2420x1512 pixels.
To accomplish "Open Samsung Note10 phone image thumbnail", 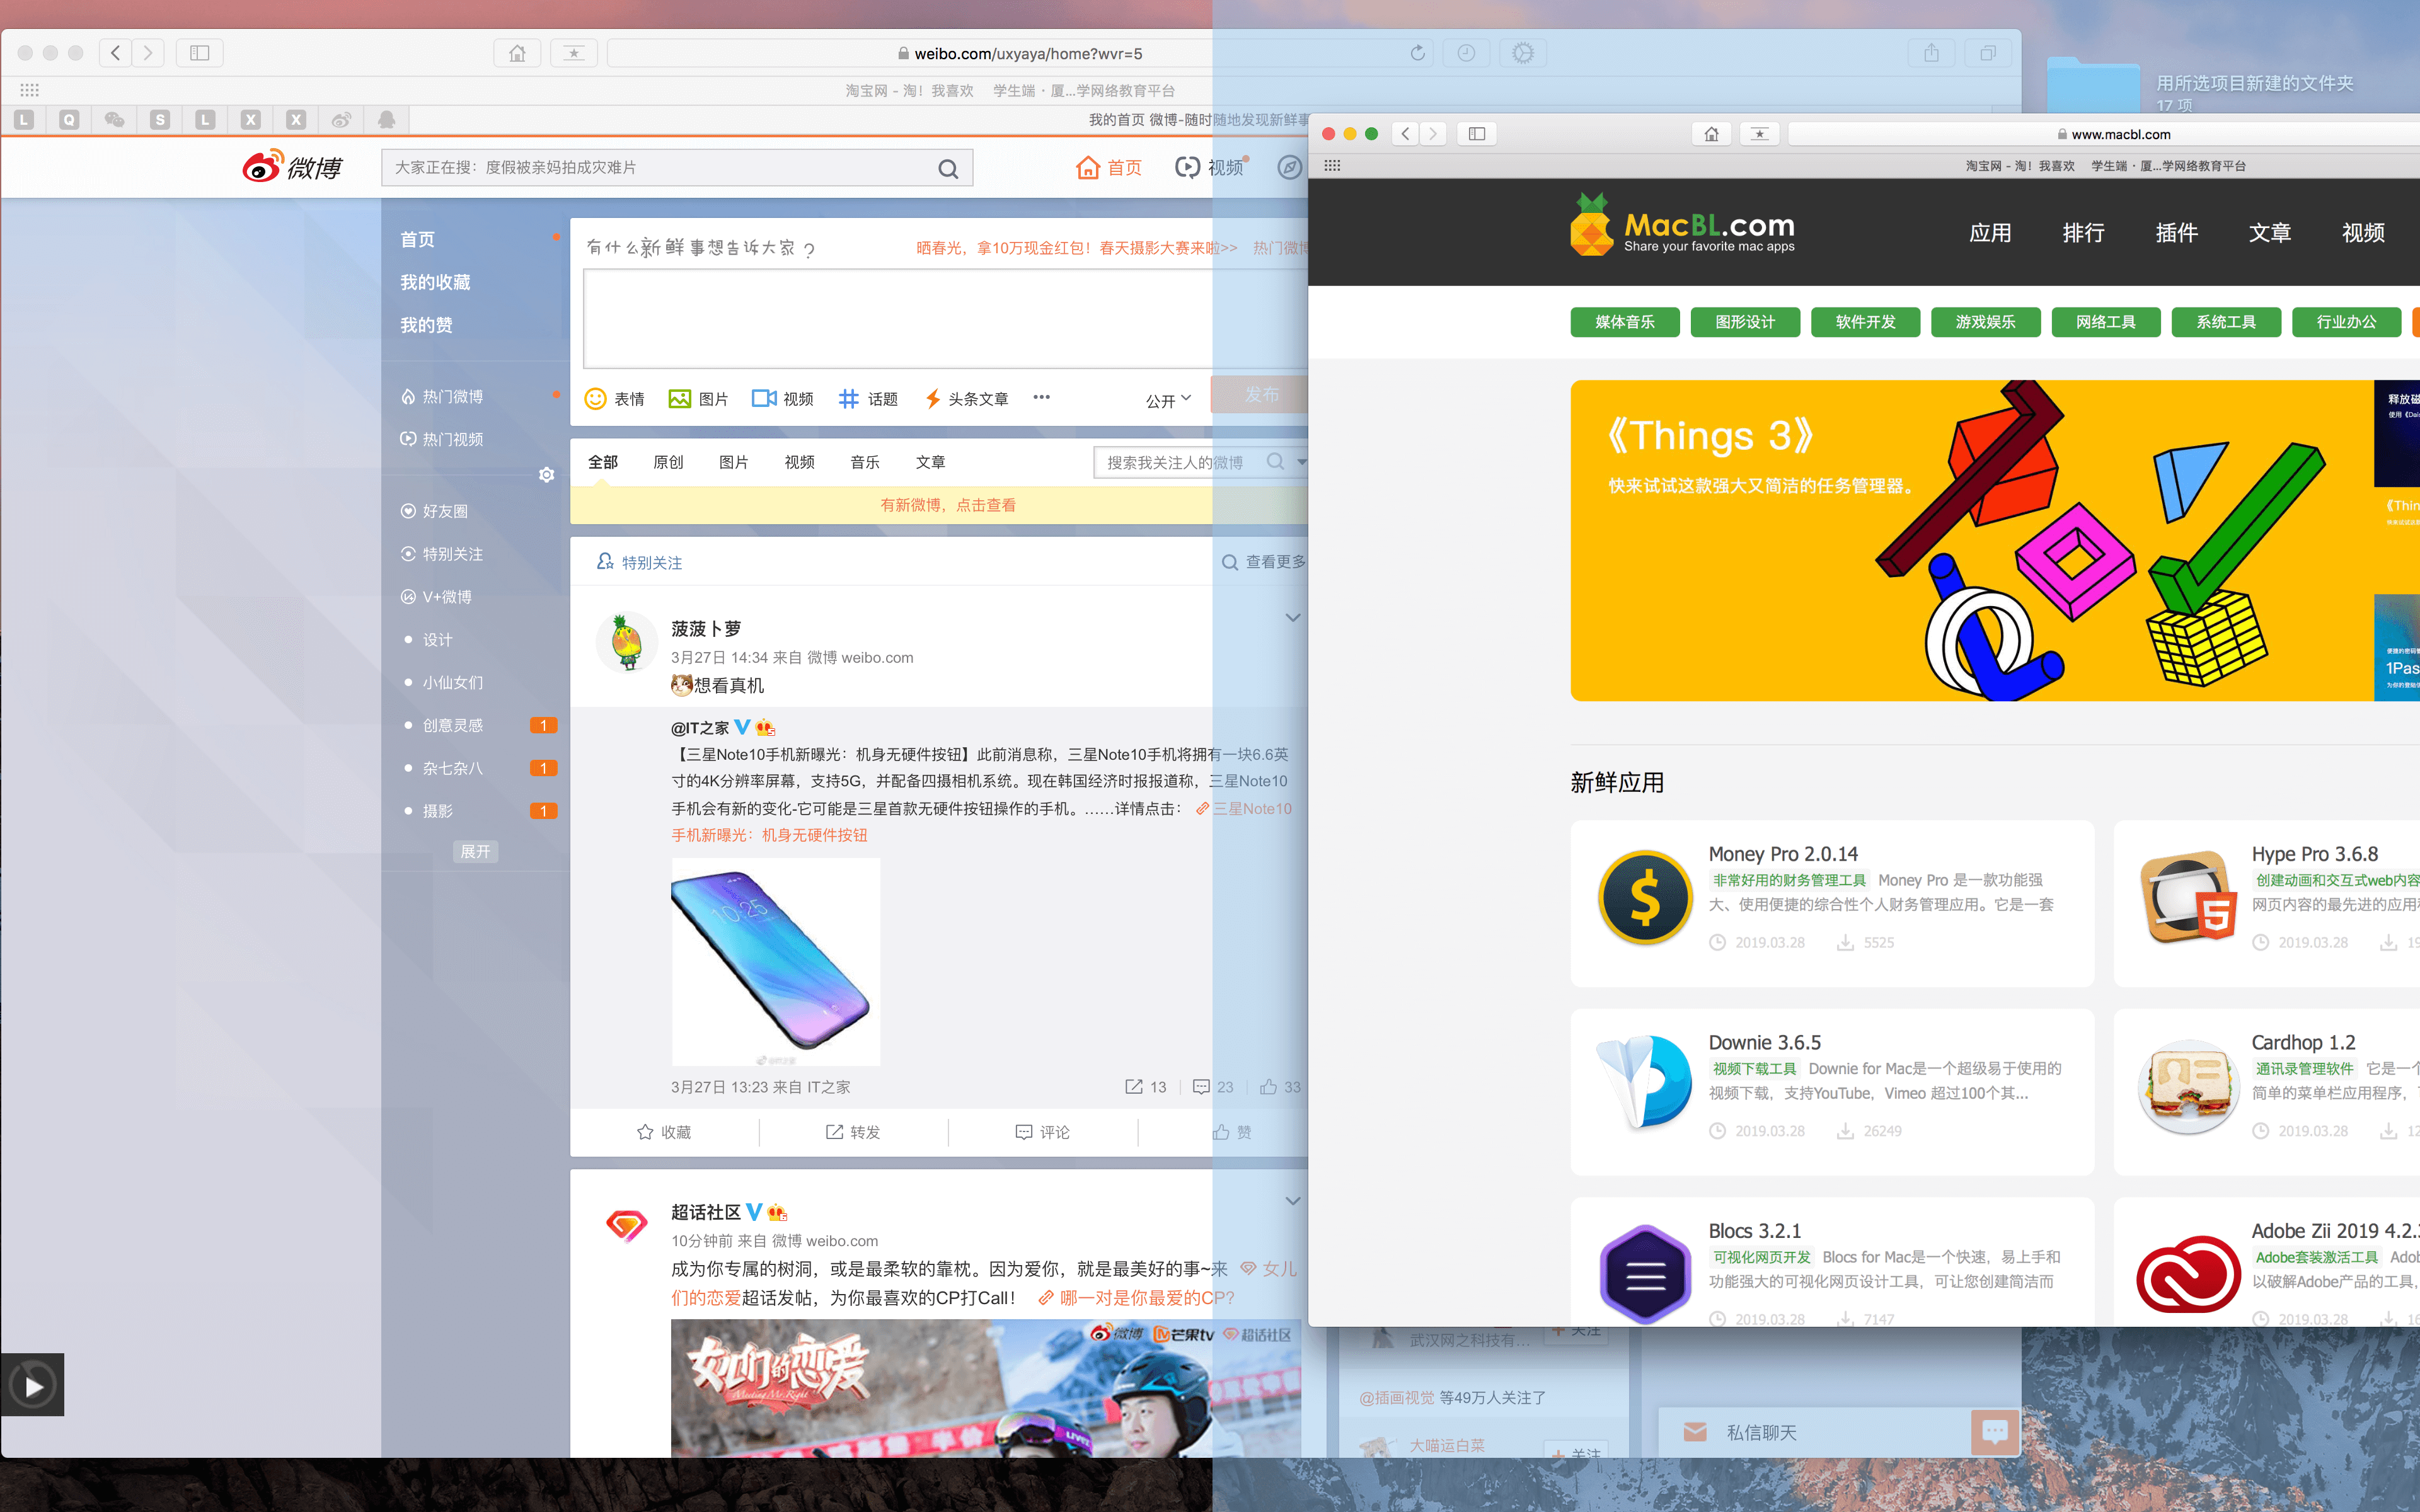I will (x=775, y=962).
